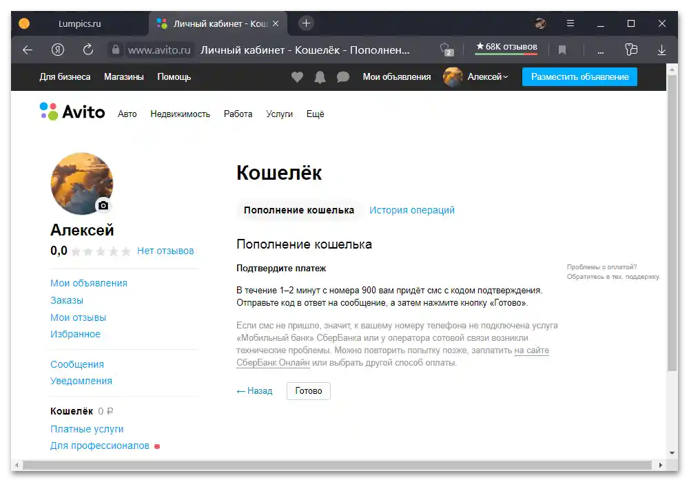Screen dimensions: 689x482
Task: Open messages with the chat bubble icon
Action: [342, 77]
